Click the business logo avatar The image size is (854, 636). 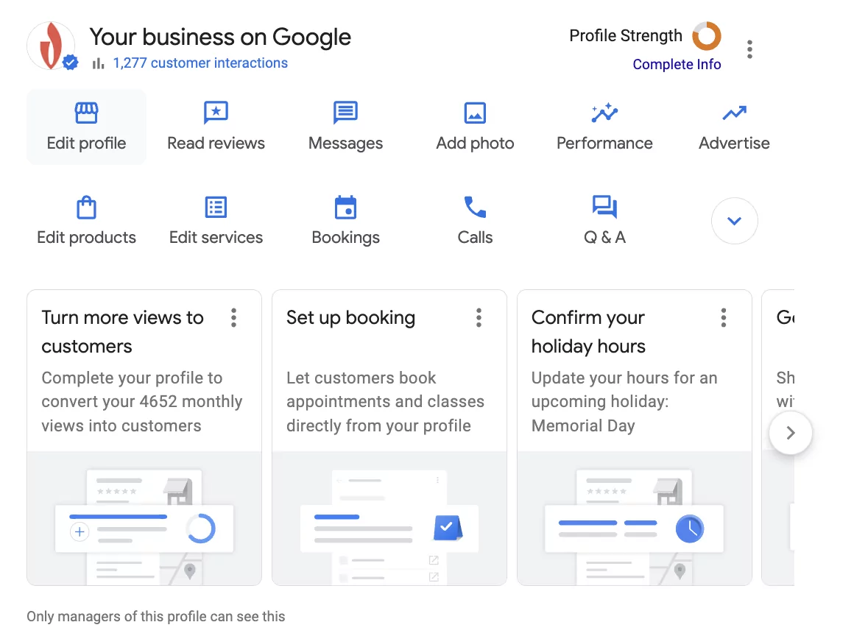[x=51, y=46]
